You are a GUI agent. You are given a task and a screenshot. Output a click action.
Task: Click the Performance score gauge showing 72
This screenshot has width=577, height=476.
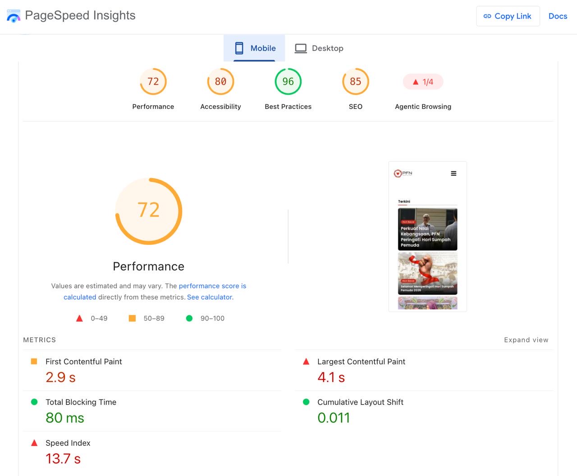click(x=153, y=81)
